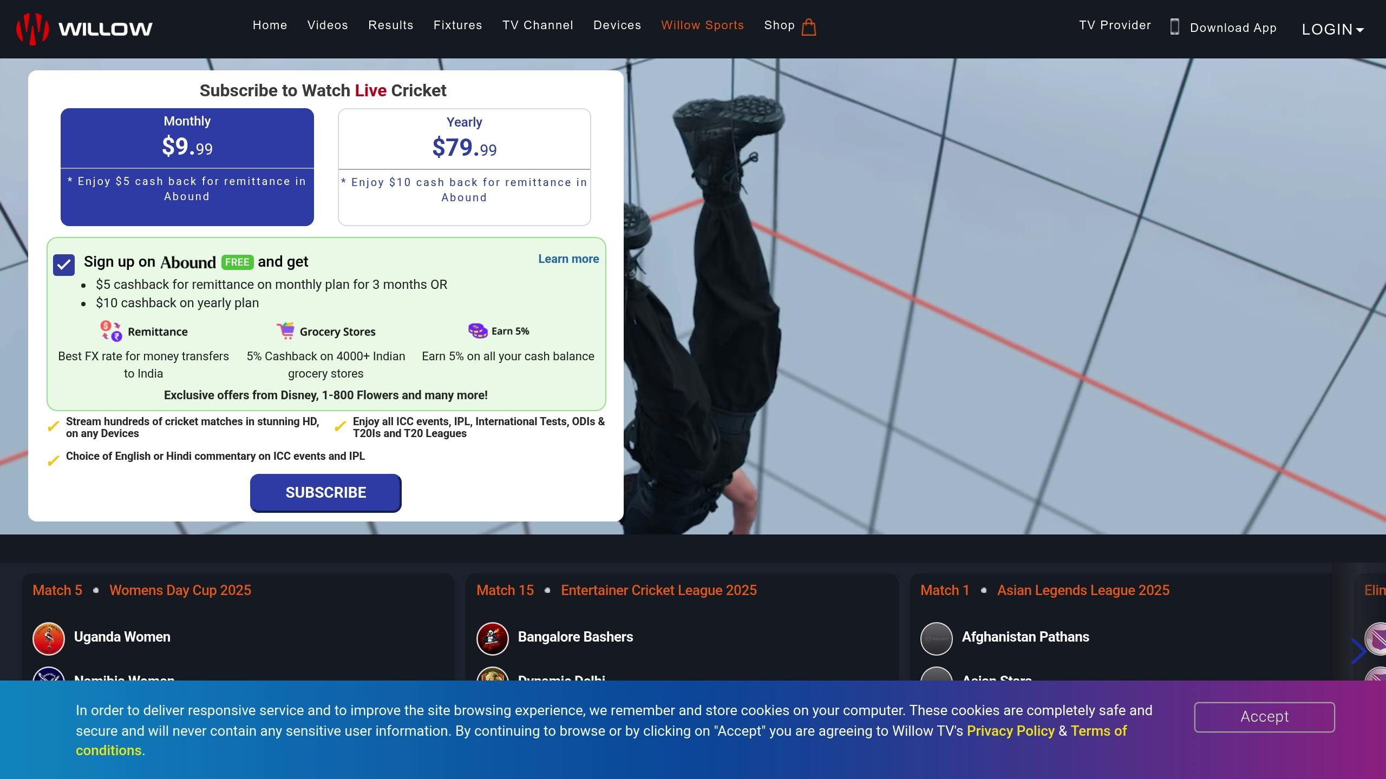The width and height of the screenshot is (1386, 779).
Task: Click the Download App phone icon
Action: coord(1174,27)
